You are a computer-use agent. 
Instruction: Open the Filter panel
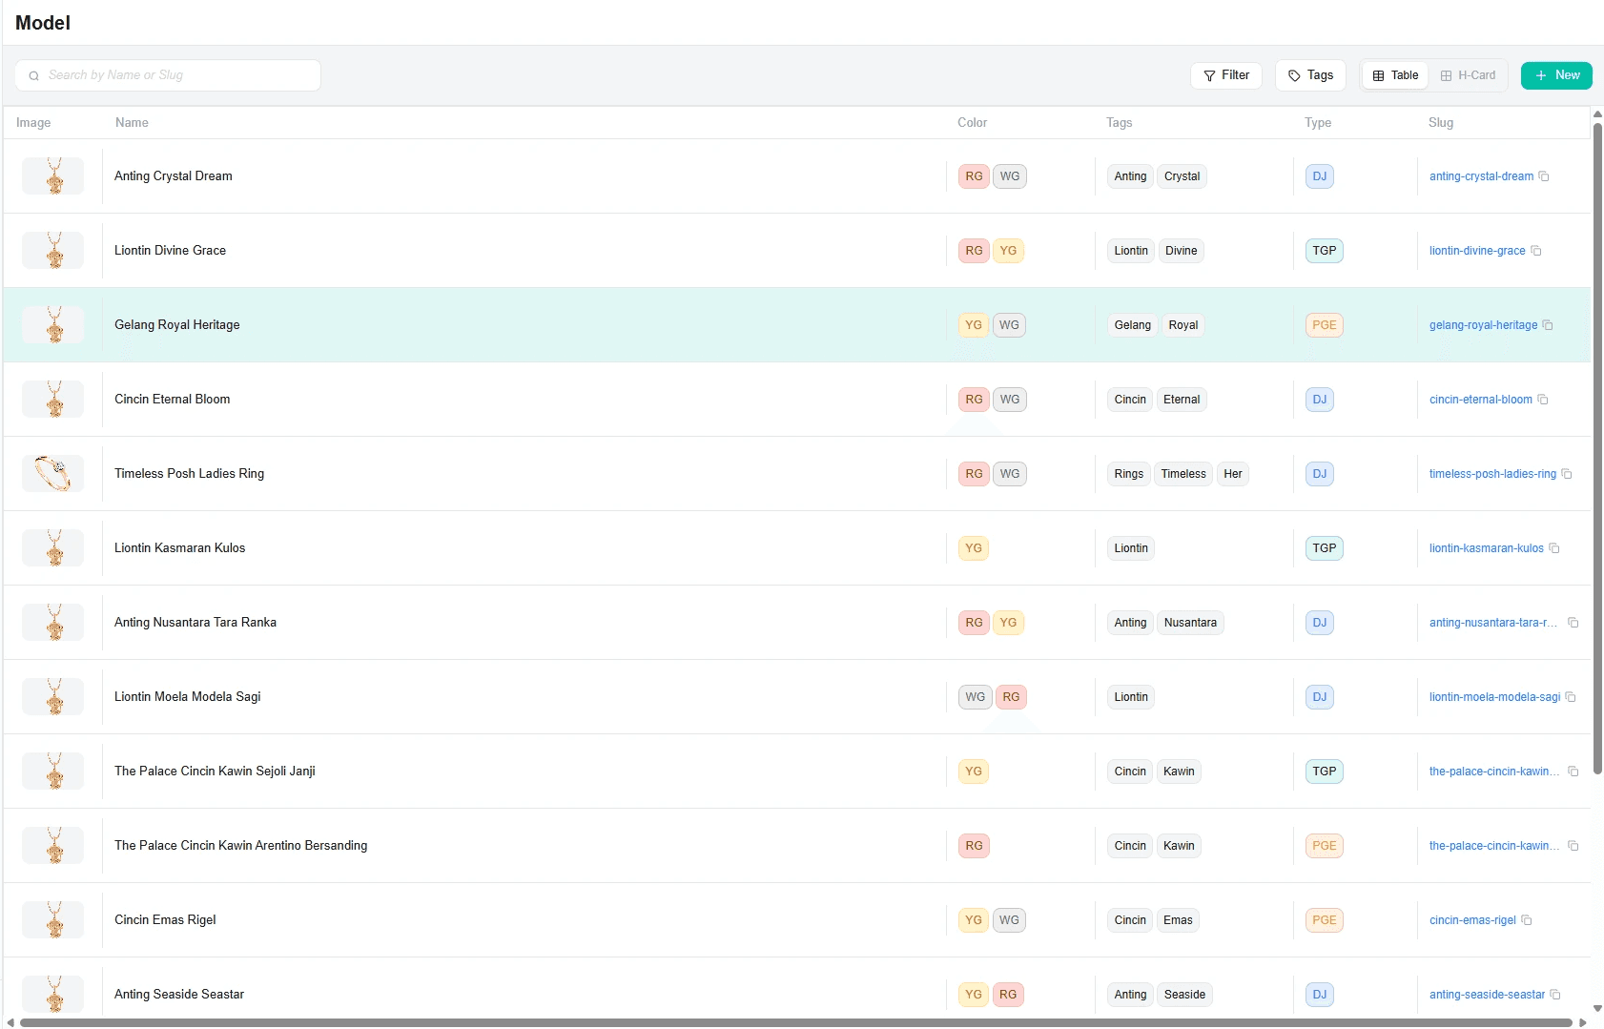point(1226,75)
